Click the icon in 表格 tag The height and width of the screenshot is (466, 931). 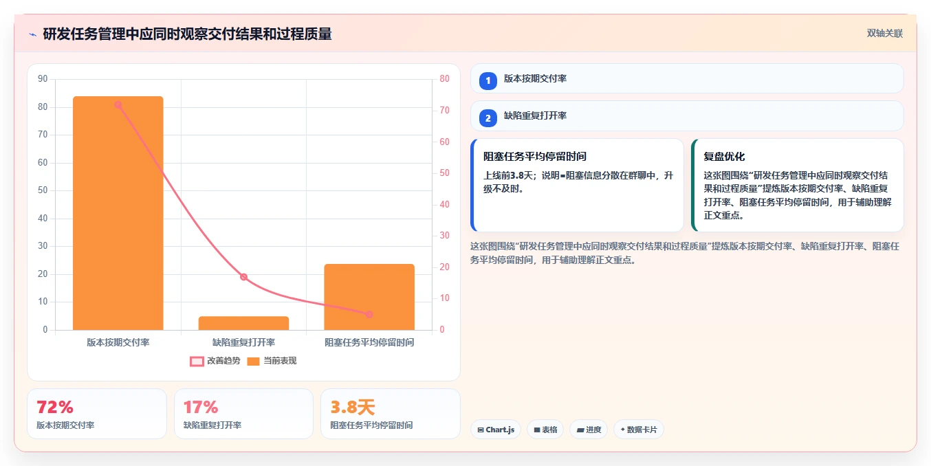tap(537, 430)
